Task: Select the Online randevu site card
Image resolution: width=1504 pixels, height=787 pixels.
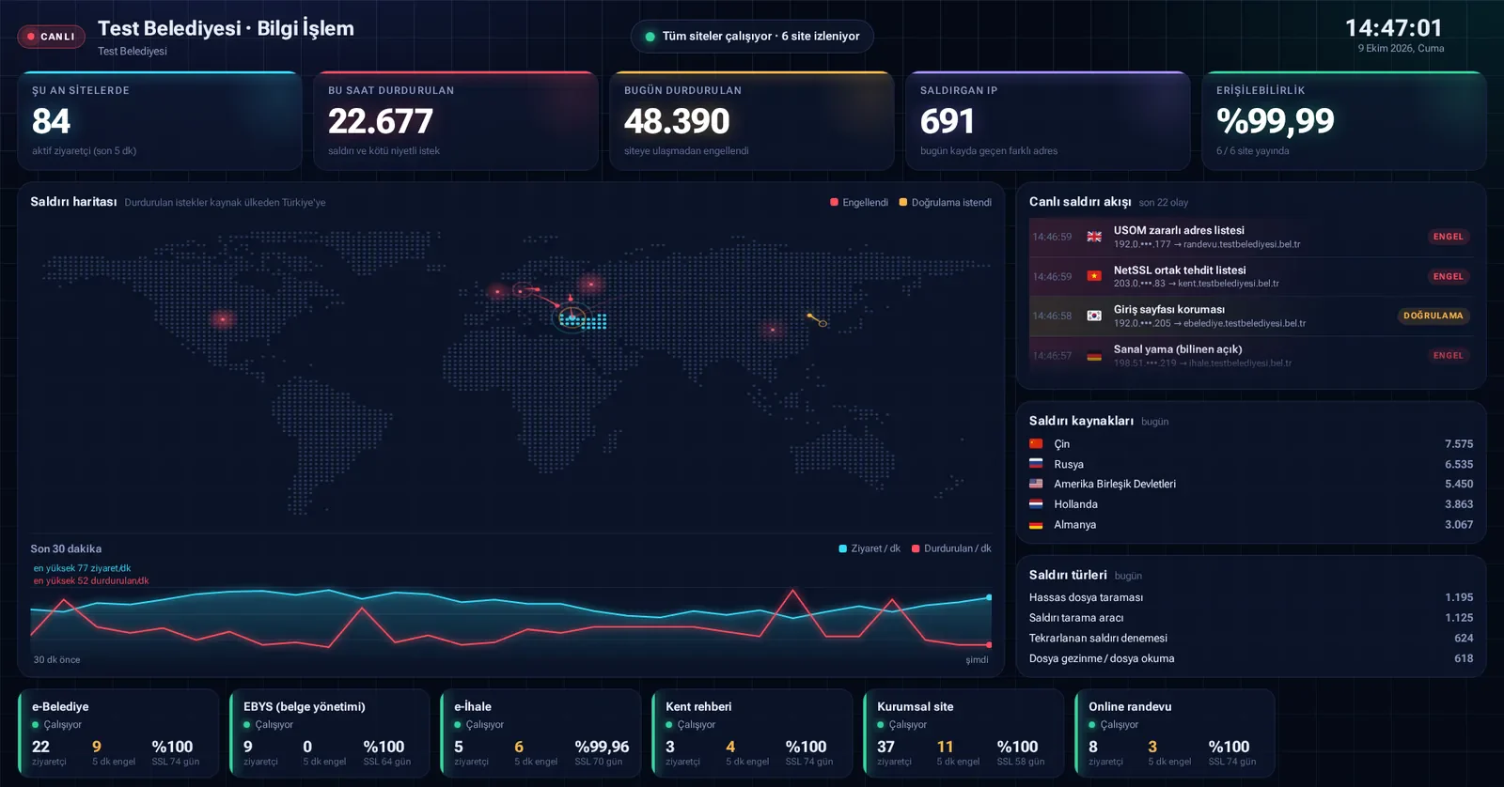Action: point(1174,733)
